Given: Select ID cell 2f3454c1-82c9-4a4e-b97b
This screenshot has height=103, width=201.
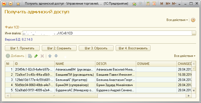Looking at the screenshot, I should tap(34, 69).
